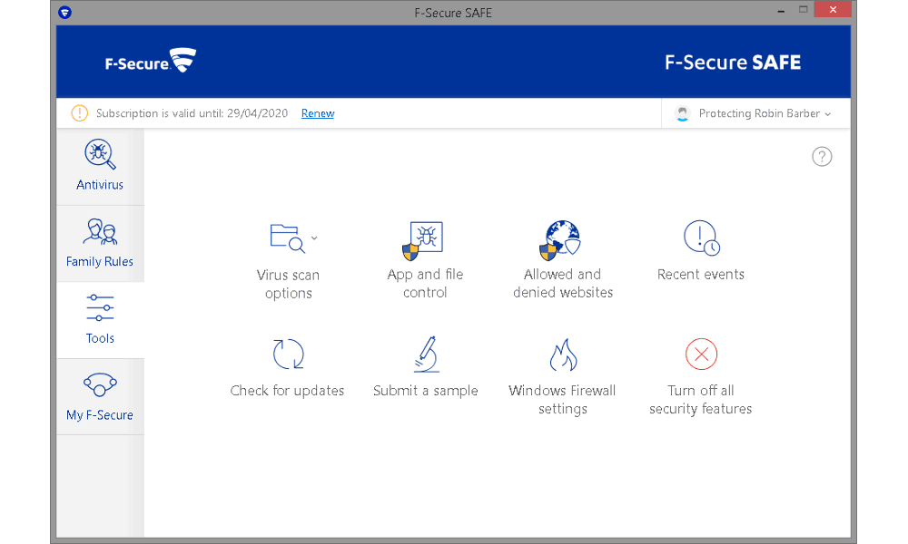Select the Tools sidebar tab
The height and width of the screenshot is (544, 908).
100,320
